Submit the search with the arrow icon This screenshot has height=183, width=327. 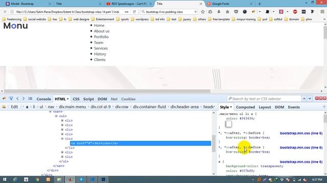point(195,12)
